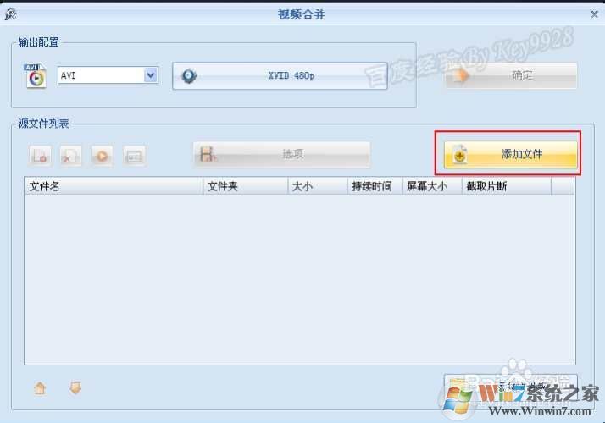Click the 添加文件 add file button

tap(510, 155)
